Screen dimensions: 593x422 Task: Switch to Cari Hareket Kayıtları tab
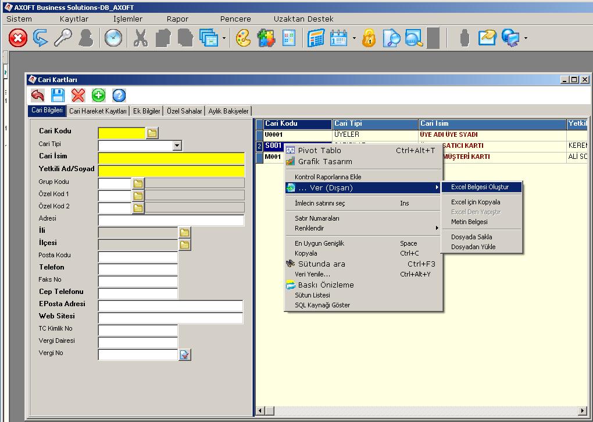[x=98, y=111]
